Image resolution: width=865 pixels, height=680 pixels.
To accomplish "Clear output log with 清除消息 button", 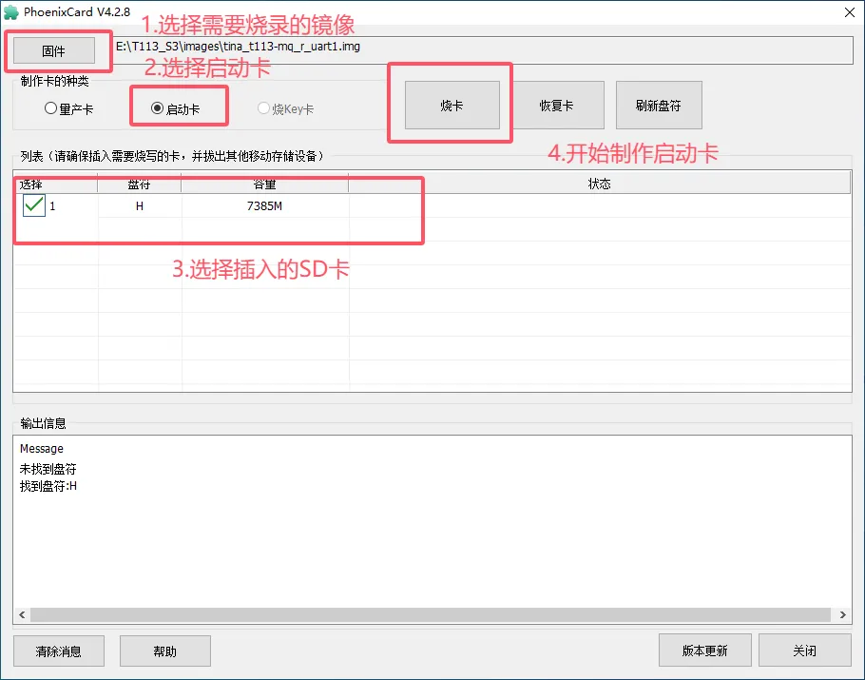I will click(x=58, y=651).
